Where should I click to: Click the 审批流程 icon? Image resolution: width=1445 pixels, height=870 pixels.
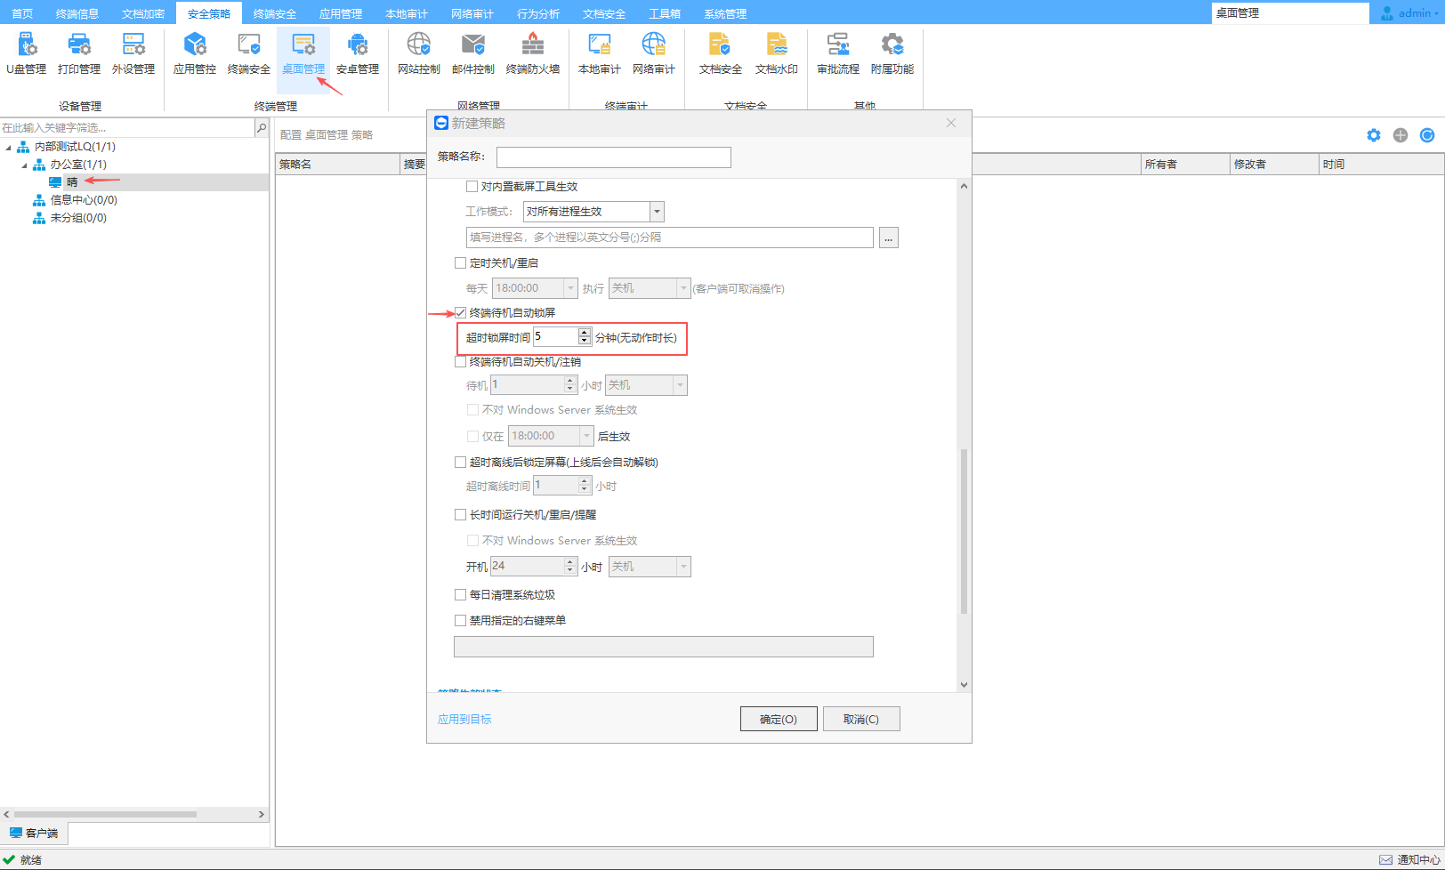coord(837,53)
